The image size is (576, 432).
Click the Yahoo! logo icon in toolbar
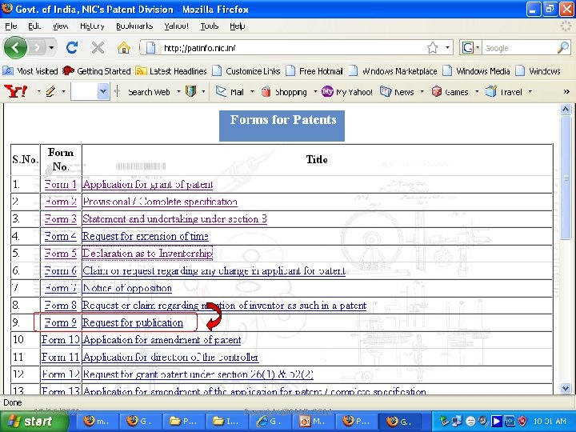point(16,91)
